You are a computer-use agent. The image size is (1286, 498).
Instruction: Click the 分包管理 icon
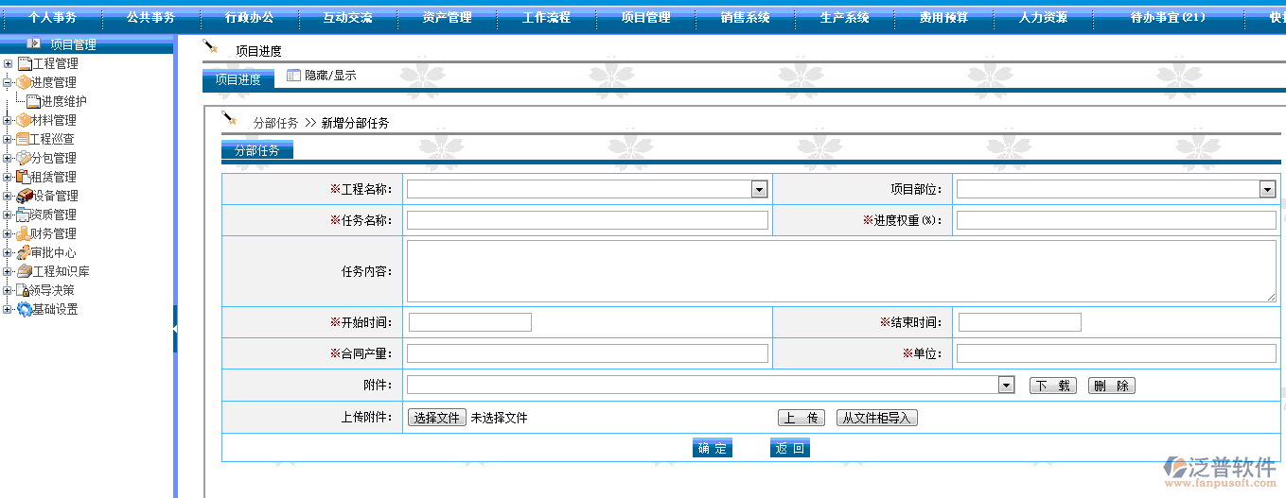click(24, 158)
